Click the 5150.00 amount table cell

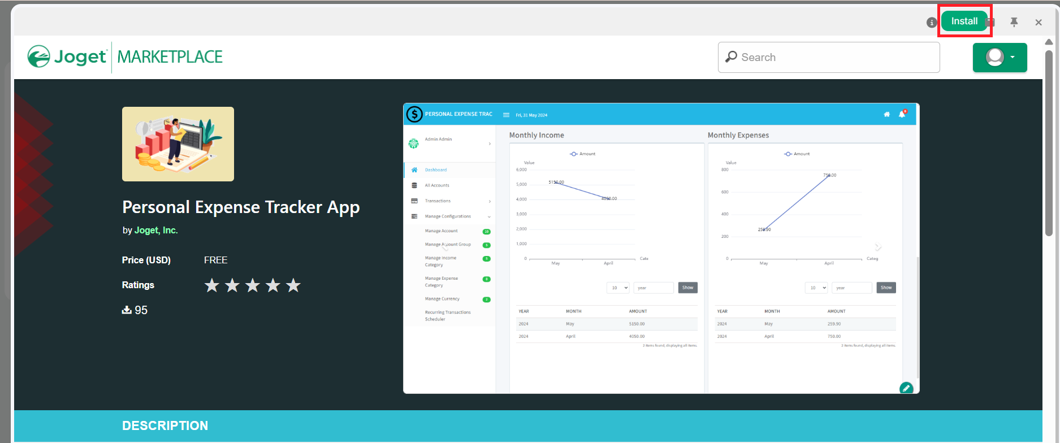click(x=637, y=324)
